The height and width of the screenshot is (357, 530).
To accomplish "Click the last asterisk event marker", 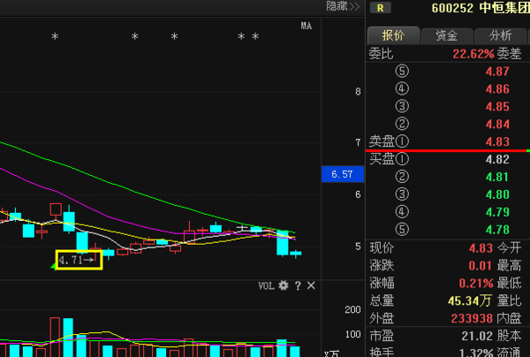I will pos(255,36).
